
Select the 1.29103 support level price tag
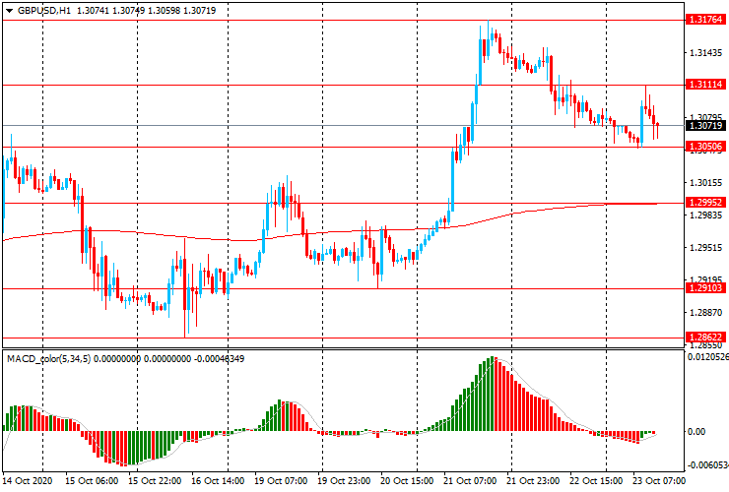point(705,287)
